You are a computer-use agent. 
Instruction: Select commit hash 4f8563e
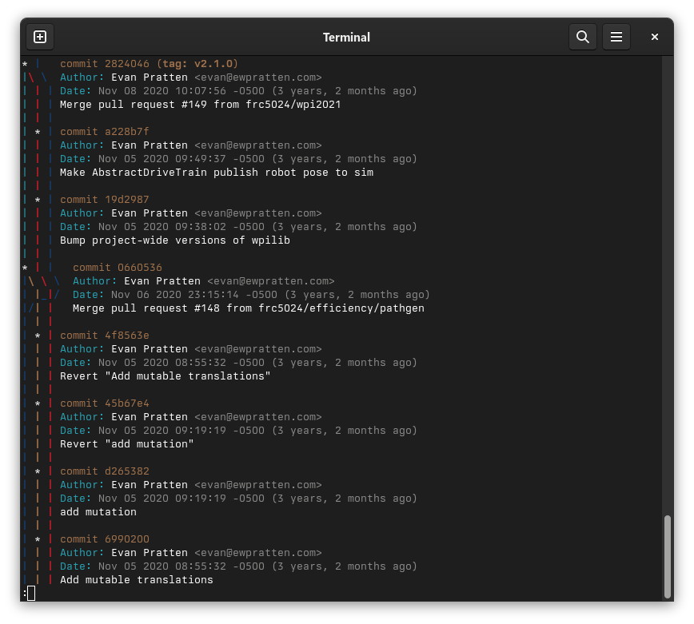[x=127, y=336]
